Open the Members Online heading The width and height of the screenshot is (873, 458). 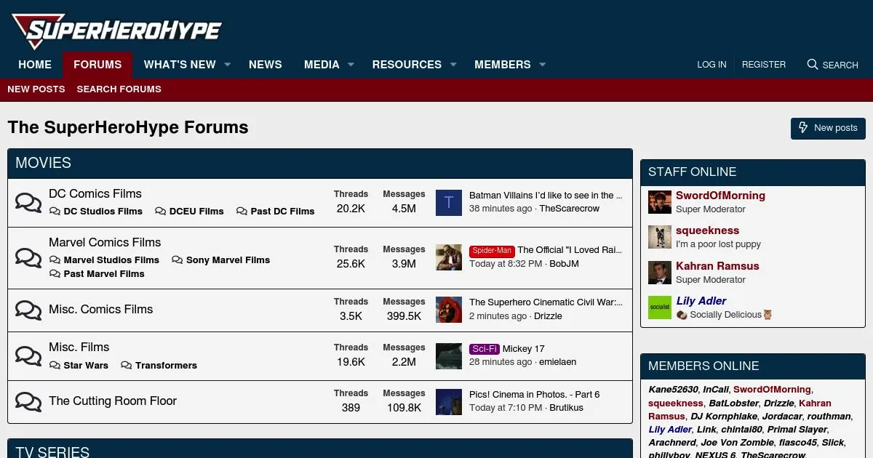pyautogui.click(x=703, y=366)
